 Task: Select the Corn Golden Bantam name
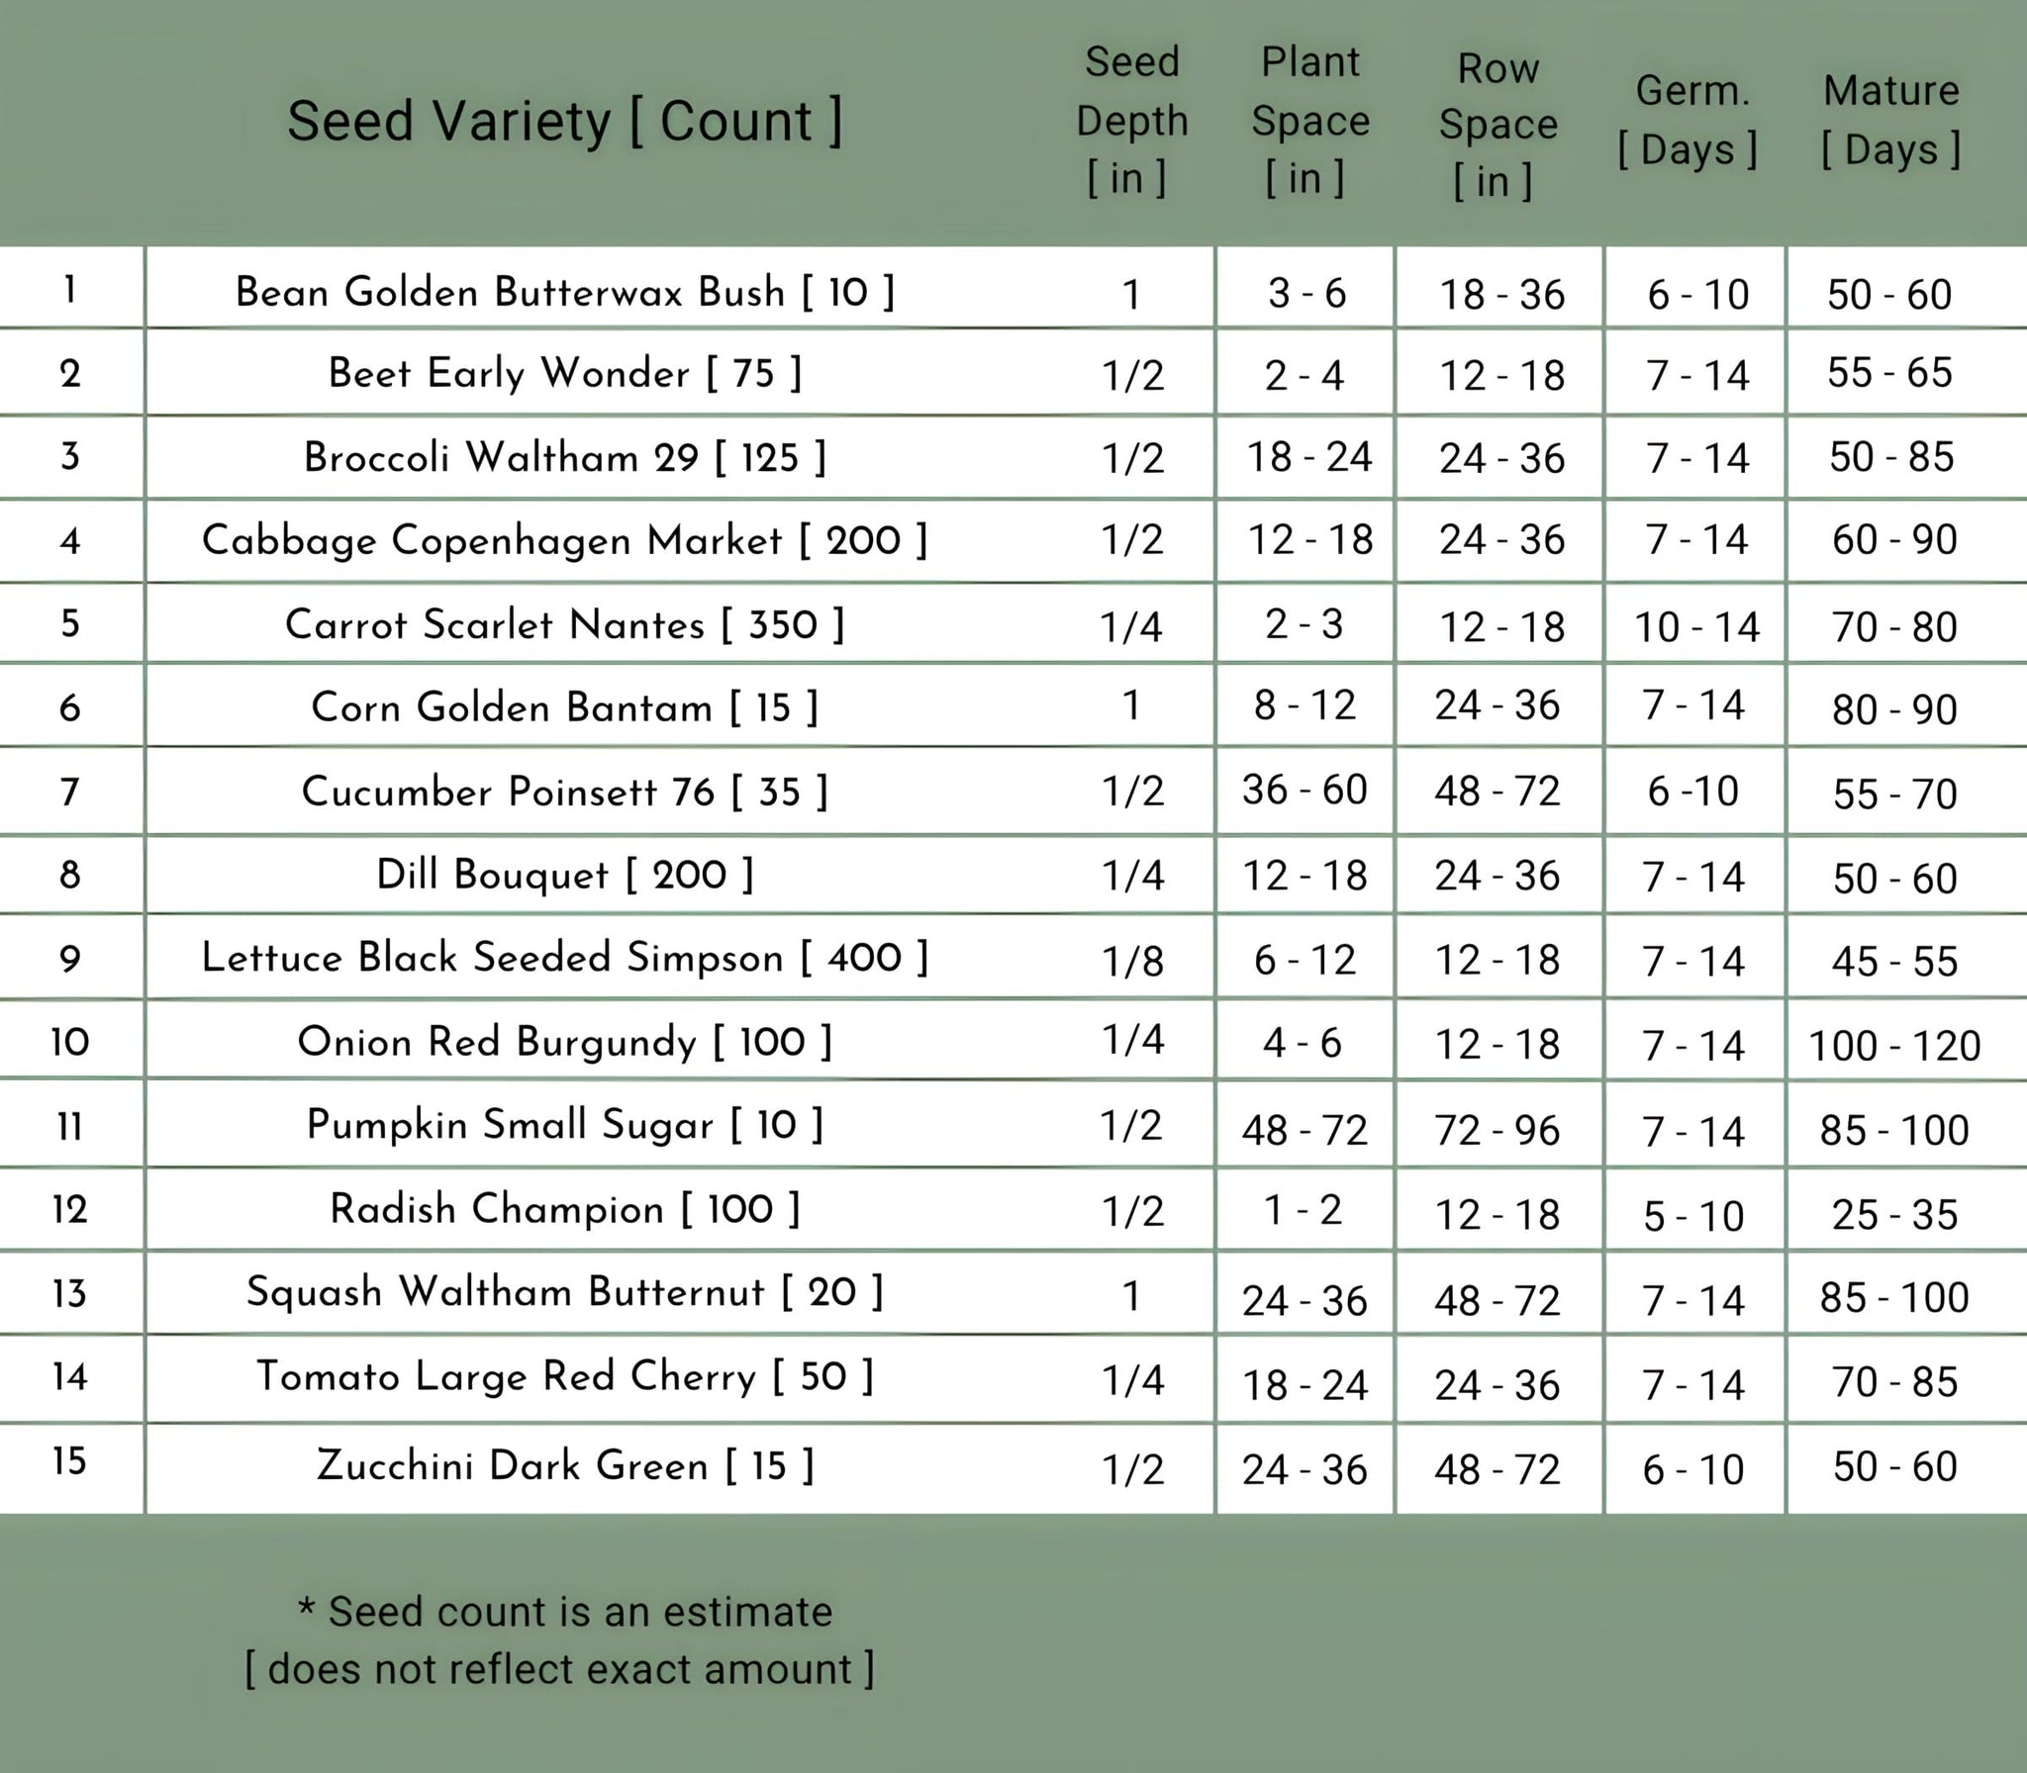(564, 707)
